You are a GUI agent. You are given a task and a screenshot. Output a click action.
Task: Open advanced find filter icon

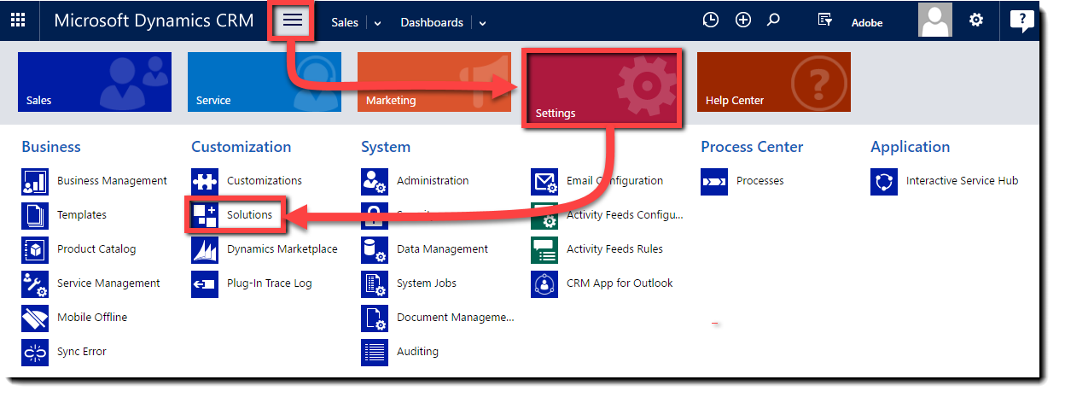click(x=824, y=20)
